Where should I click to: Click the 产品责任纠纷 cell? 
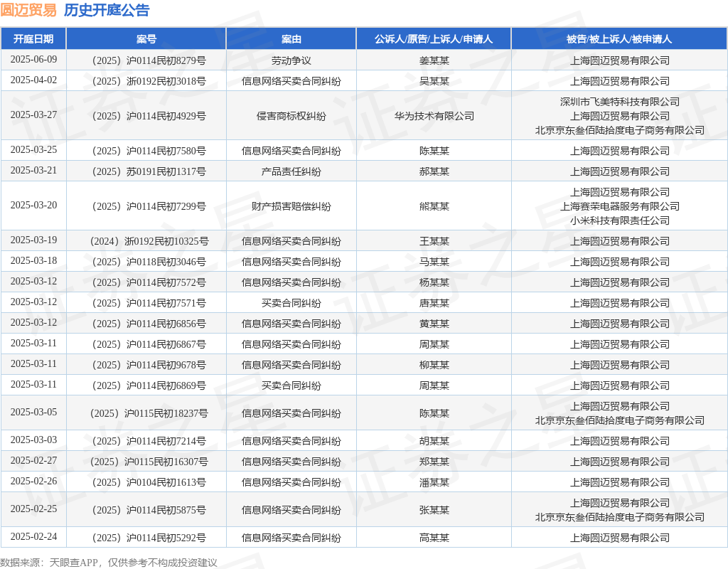291,171
